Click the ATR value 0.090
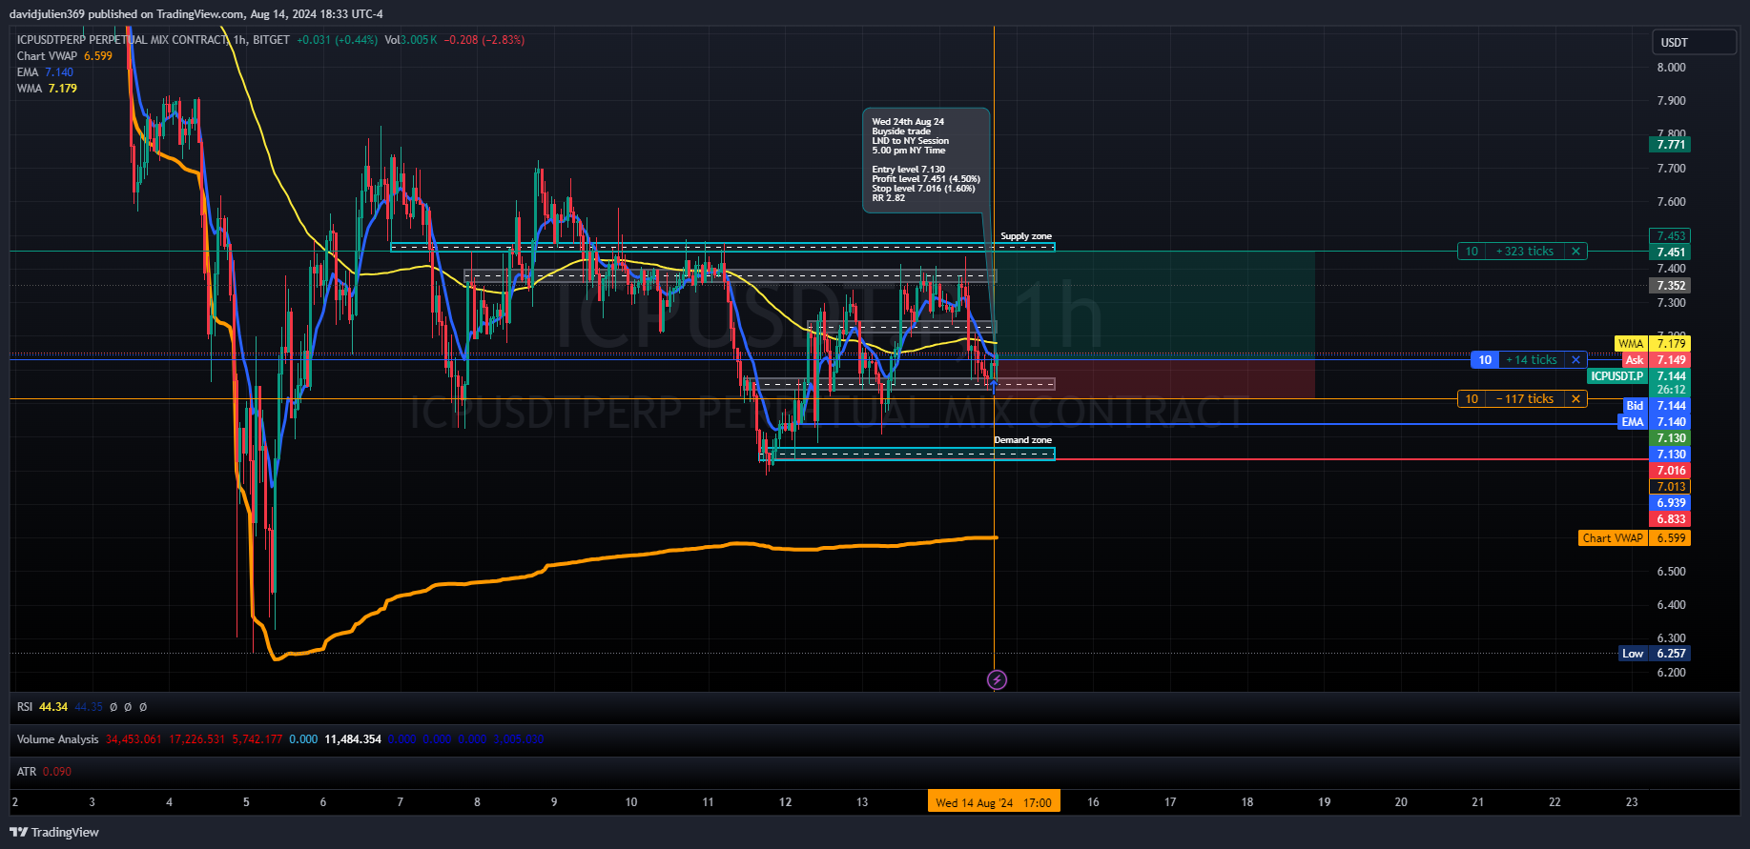 pos(57,772)
